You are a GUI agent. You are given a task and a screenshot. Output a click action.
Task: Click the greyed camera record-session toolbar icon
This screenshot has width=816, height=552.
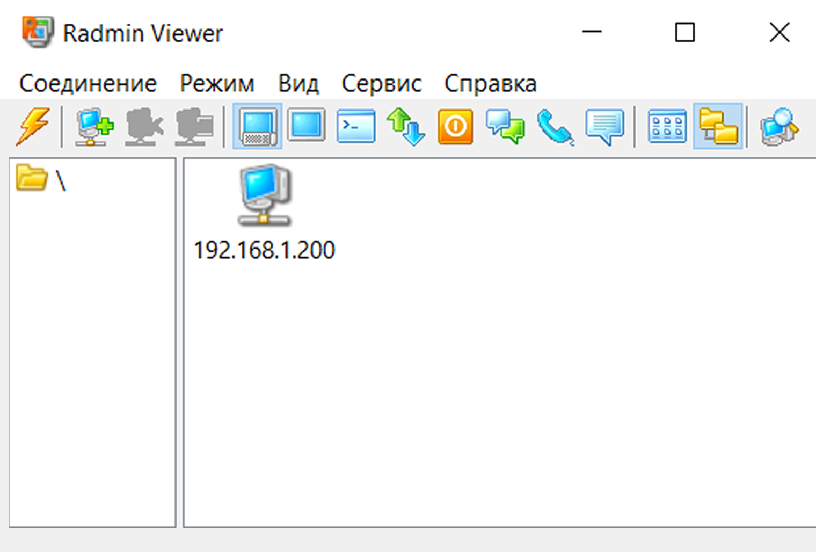coord(144,127)
